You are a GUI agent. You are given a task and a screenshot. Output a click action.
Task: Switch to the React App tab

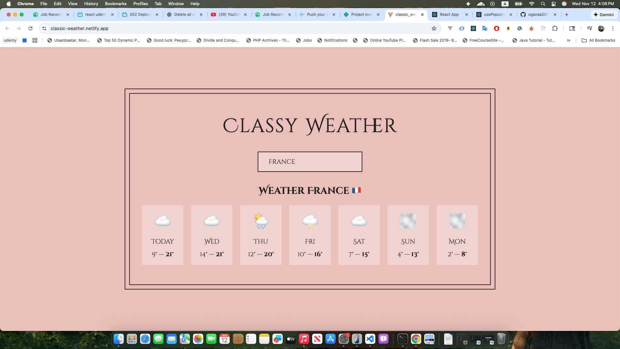[449, 15]
